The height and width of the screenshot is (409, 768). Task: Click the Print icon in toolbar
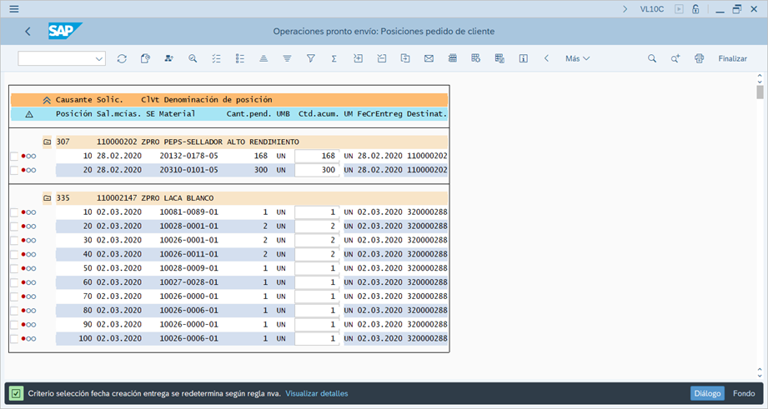[699, 58]
